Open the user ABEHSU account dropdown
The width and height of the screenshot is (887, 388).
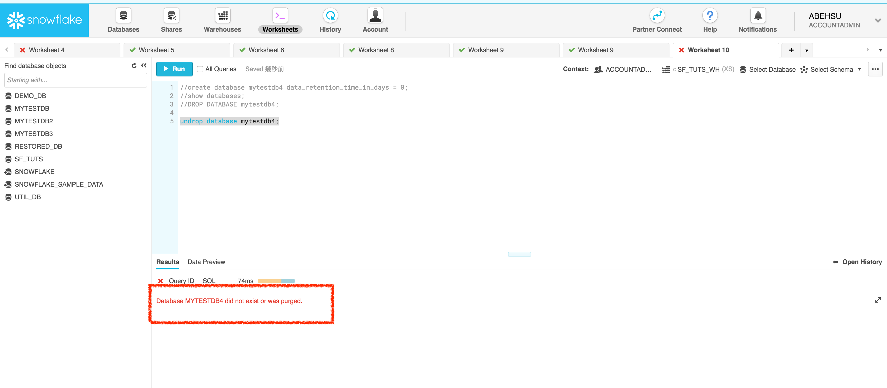[878, 21]
